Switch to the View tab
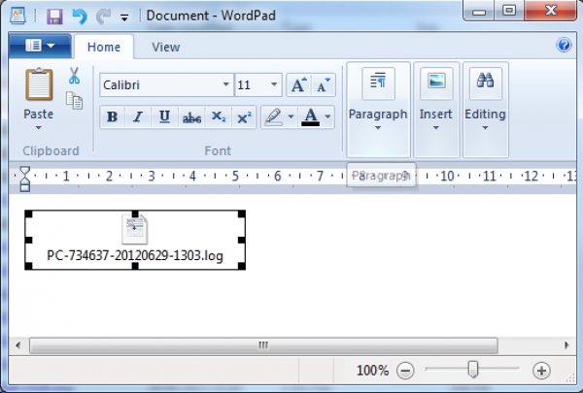This screenshot has width=583, height=393. point(165,48)
